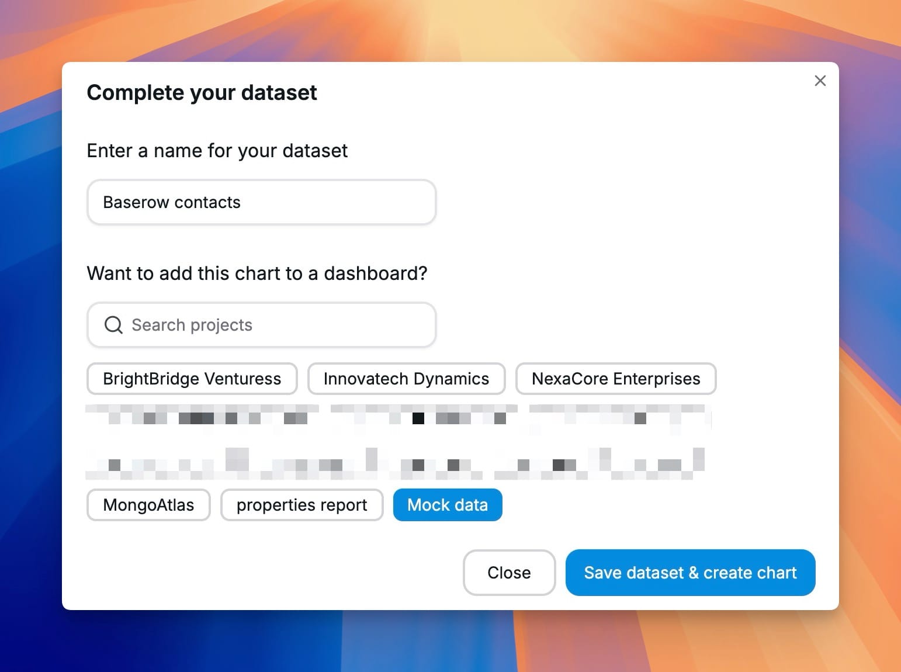Deselect the highlighted Mock data chip
Screen dimensions: 901x672
click(447, 505)
